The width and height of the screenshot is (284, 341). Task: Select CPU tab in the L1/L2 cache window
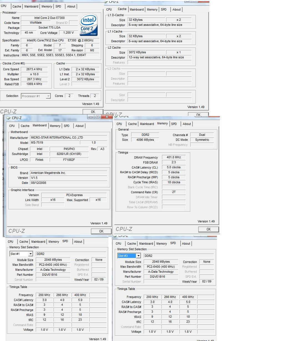pos(109,9)
